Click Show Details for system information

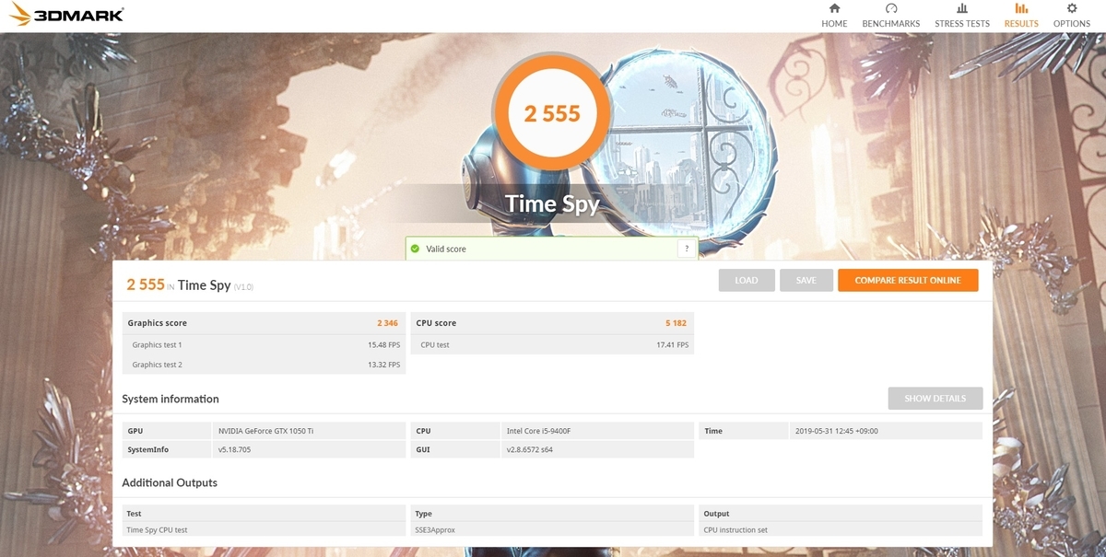point(935,399)
